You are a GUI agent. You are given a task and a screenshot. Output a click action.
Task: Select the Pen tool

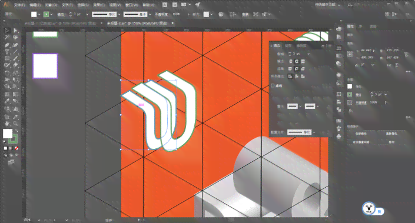coord(7,45)
